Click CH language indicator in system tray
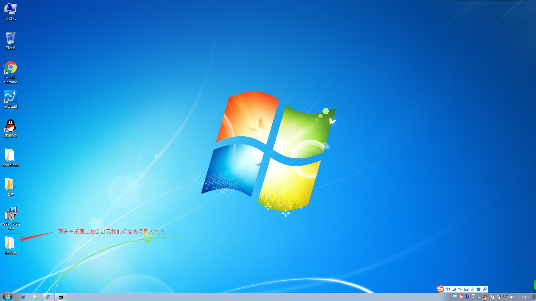The height and width of the screenshot is (301, 536). click(455, 297)
